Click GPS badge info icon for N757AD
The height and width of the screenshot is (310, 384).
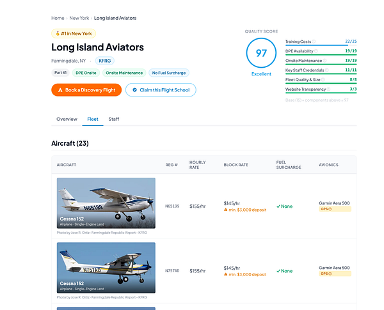pyautogui.click(x=330, y=274)
